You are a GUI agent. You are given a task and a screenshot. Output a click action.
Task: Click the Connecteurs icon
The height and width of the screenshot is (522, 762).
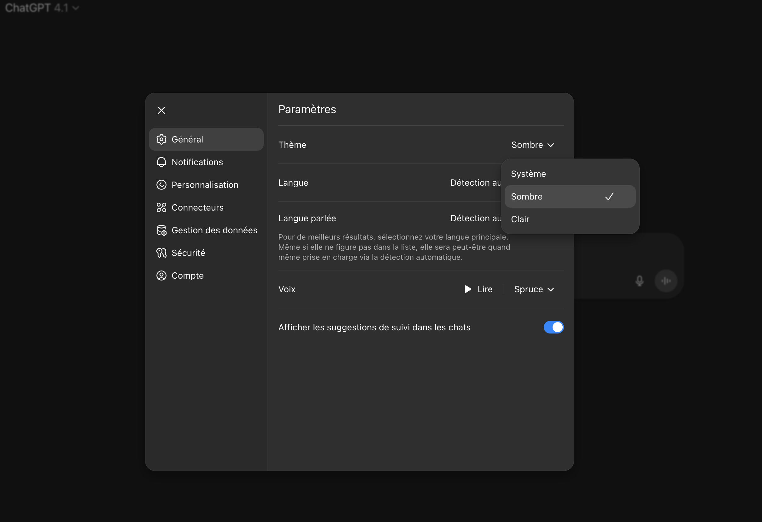point(161,207)
